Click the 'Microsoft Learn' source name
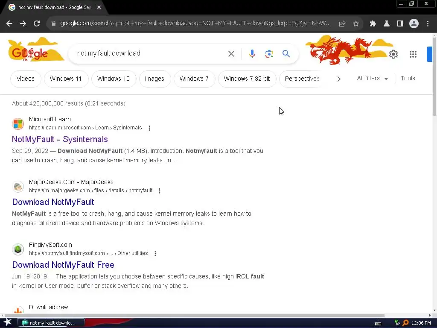This screenshot has height=328, width=437. point(50,119)
